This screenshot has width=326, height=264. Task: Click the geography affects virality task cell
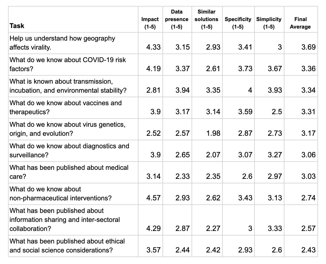point(73,43)
